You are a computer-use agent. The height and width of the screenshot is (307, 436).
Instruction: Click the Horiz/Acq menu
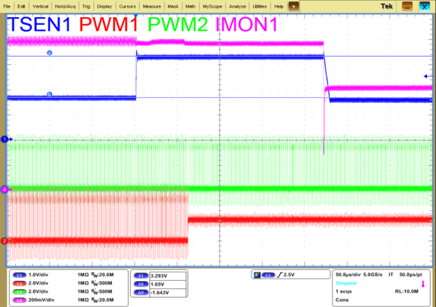(63, 5)
